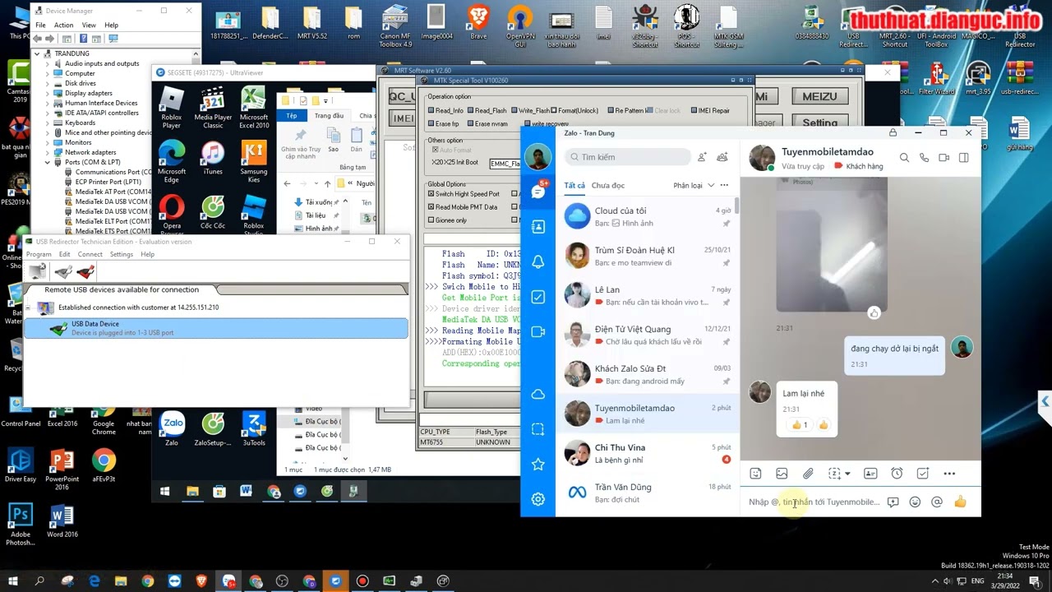Select USB Data Device row in USB Redirector

(216, 328)
